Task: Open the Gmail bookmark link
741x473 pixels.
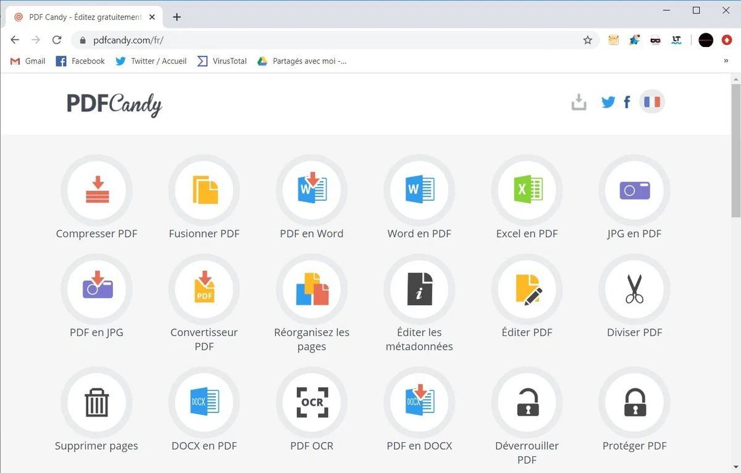Action: (x=27, y=61)
